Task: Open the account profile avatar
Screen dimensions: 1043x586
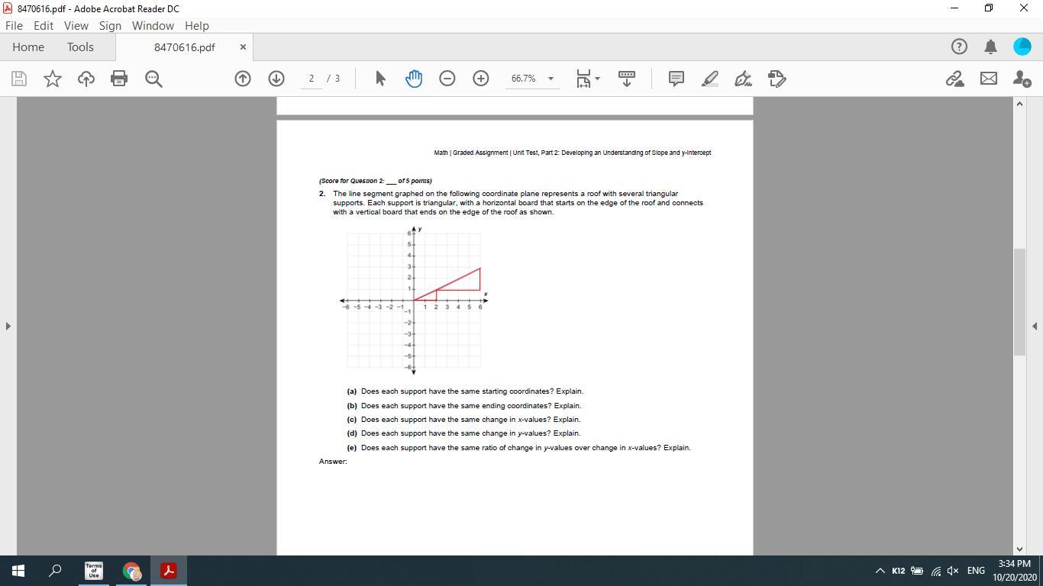Action: click(x=1022, y=47)
